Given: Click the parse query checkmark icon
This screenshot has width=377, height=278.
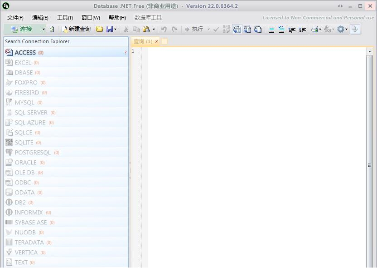Looking at the screenshot, I should (216, 29).
